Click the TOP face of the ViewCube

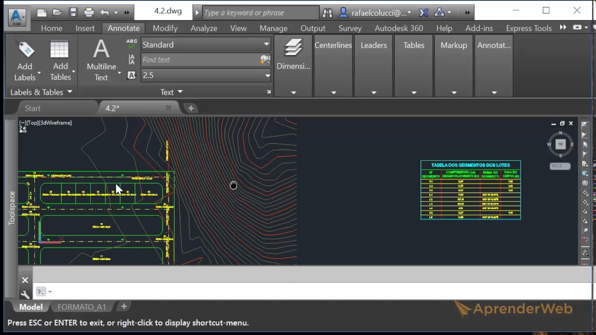[561, 144]
